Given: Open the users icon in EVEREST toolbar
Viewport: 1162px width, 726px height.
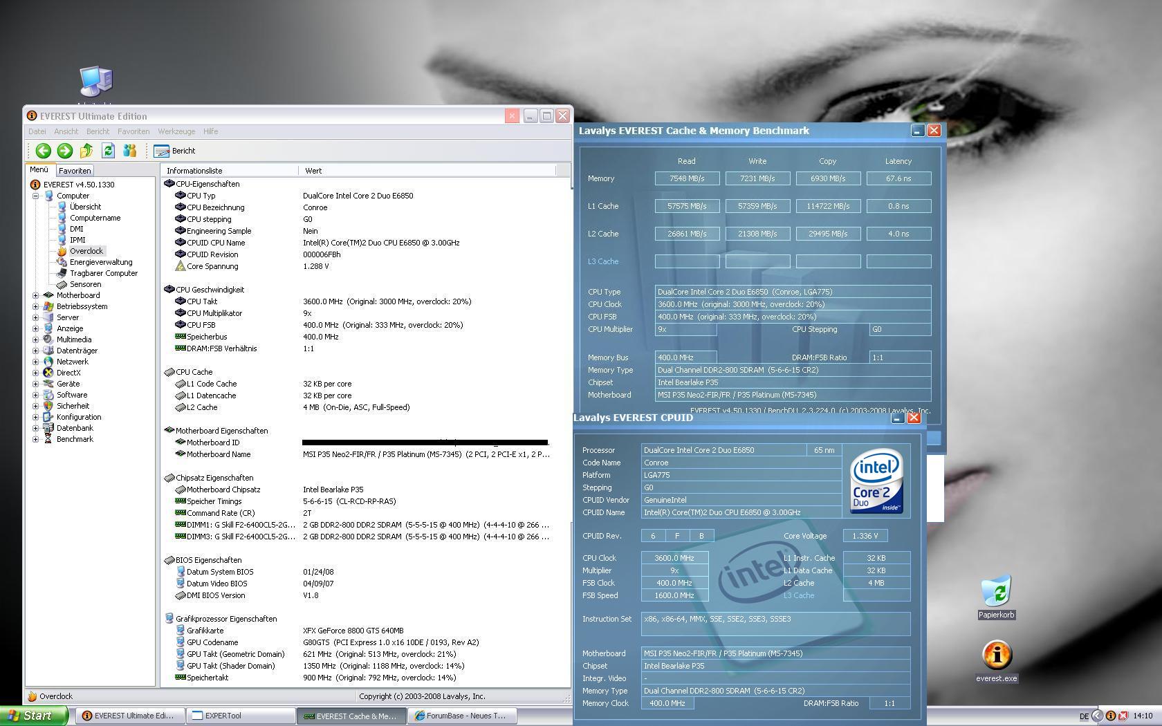Looking at the screenshot, I should (129, 151).
